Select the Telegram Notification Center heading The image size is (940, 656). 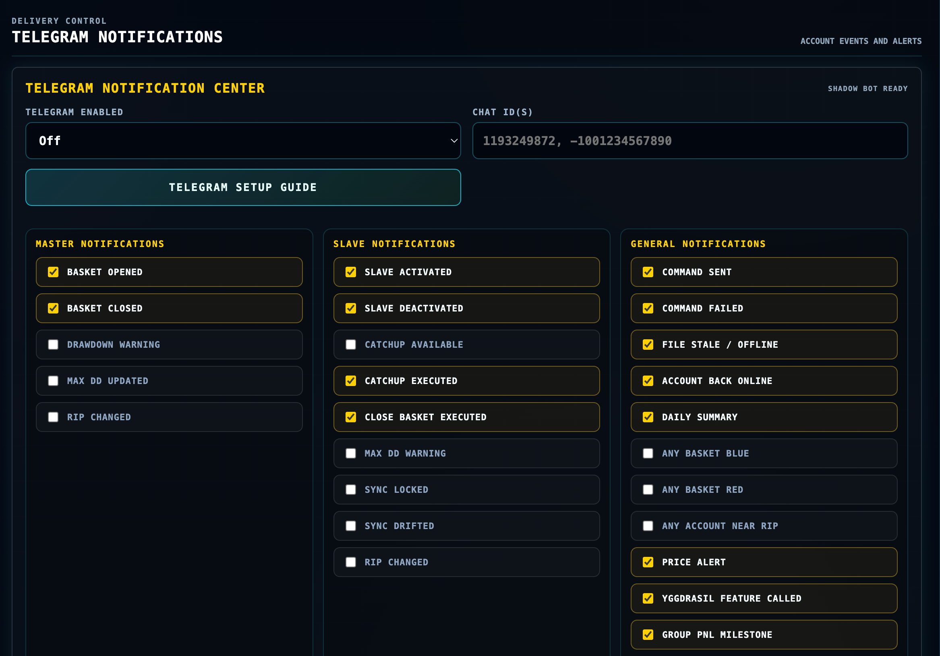(145, 88)
